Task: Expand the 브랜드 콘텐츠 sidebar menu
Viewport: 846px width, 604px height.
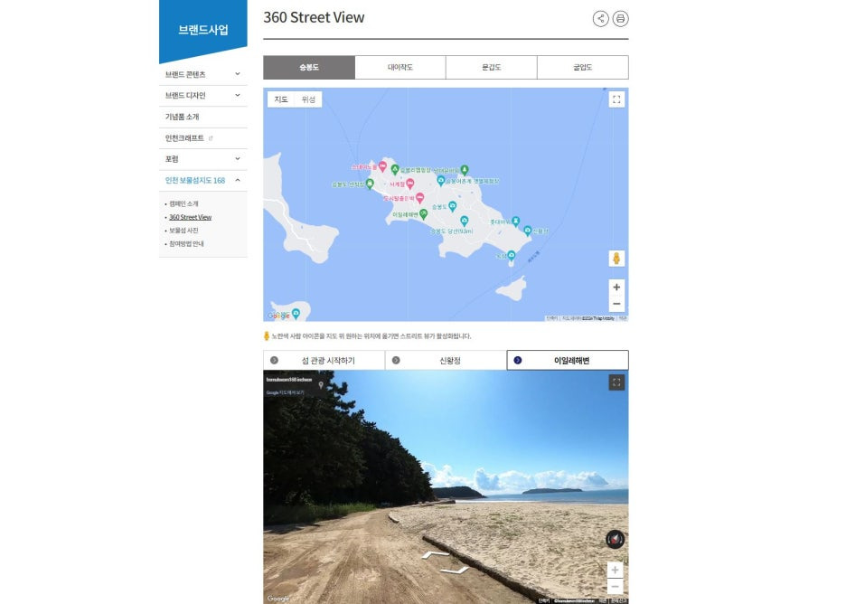Action: [x=202, y=74]
